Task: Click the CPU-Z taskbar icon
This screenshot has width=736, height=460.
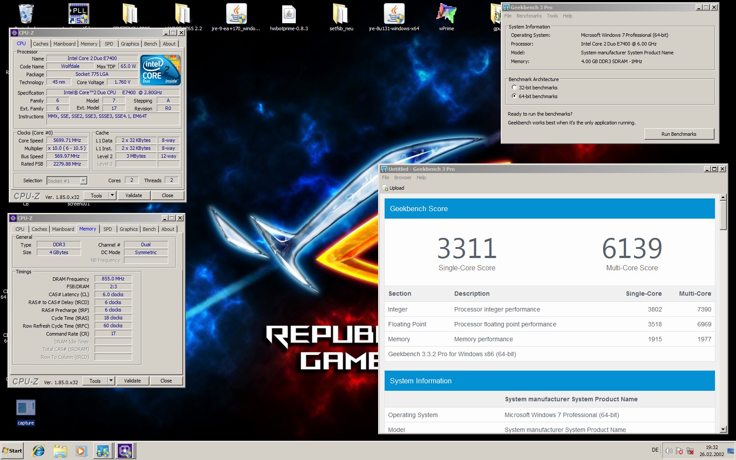Action: [x=125, y=450]
